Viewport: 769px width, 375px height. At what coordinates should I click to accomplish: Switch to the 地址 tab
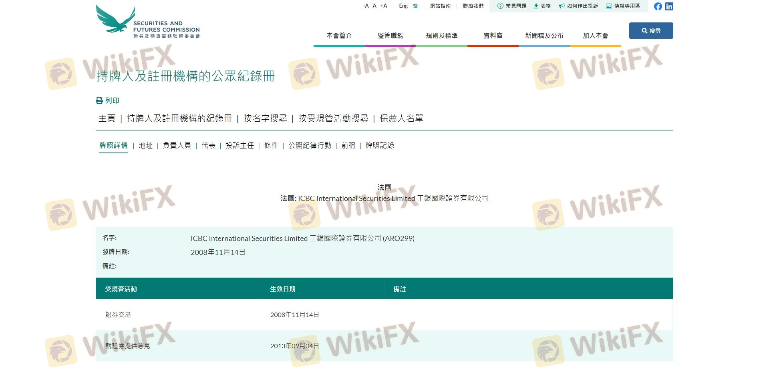pyautogui.click(x=145, y=145)
